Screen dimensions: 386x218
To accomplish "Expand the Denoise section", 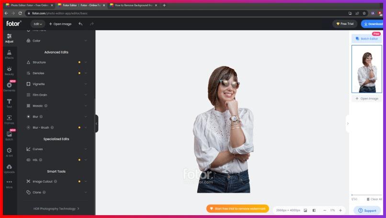I will 86,73.
